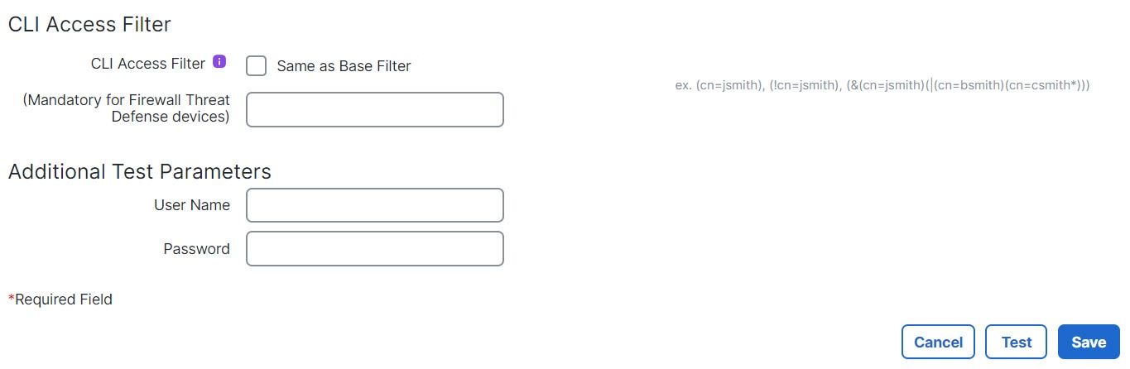Click the Test button
The width and height of the screenshot is (1130, 369).
pos(1016,342)
